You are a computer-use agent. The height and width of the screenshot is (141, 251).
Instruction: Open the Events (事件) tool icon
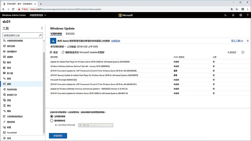click(x=4, y=106)
